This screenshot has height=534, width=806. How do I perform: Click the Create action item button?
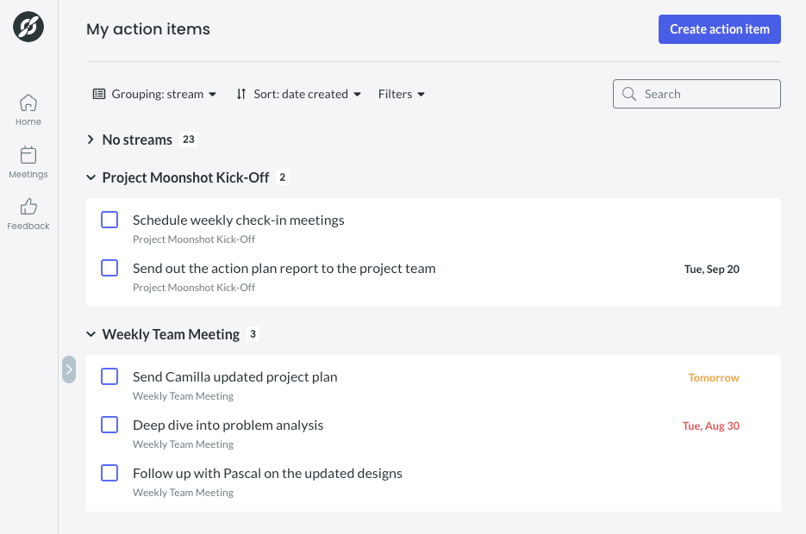point(720,29)
